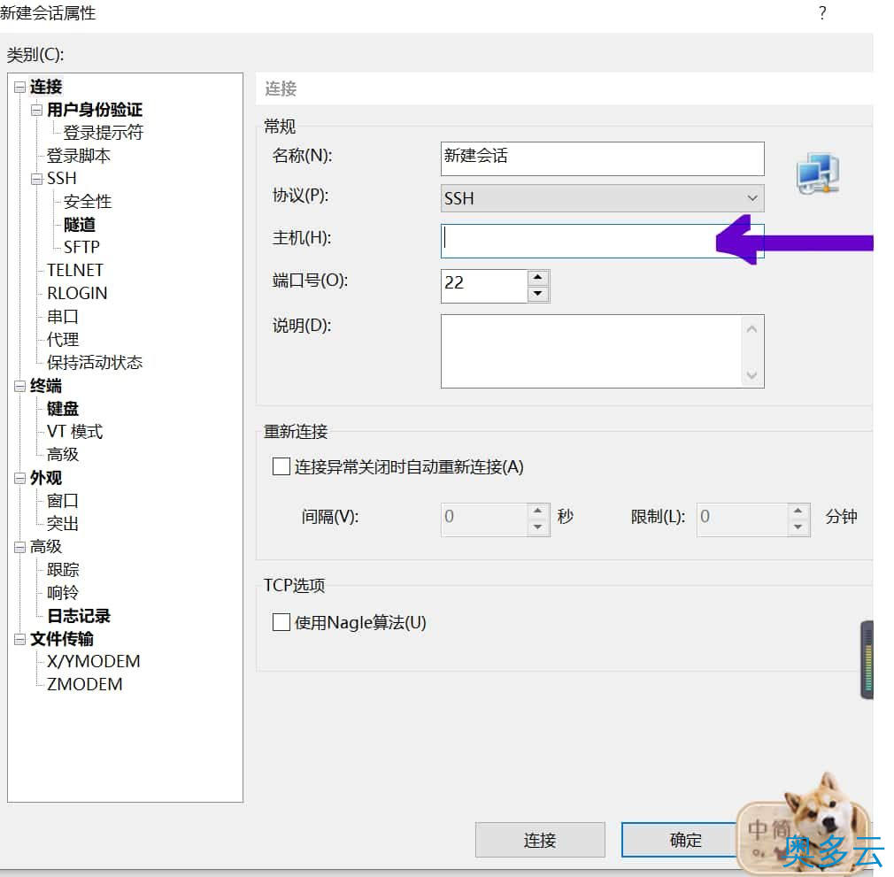Screen dimensions: 894x877
Task: Select 登录脚本 in category tree
Action: (x=79, y=156)
